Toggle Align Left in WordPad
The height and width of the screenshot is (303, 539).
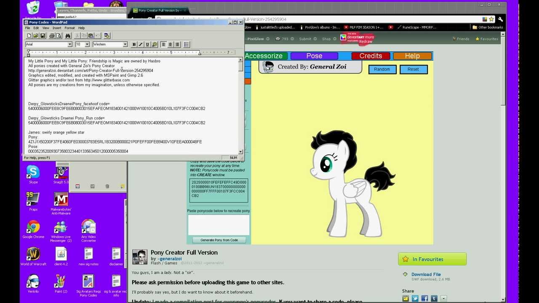coord(164,45)
